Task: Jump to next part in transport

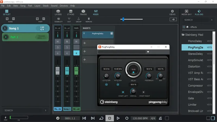Action: (x=93, y=118)
